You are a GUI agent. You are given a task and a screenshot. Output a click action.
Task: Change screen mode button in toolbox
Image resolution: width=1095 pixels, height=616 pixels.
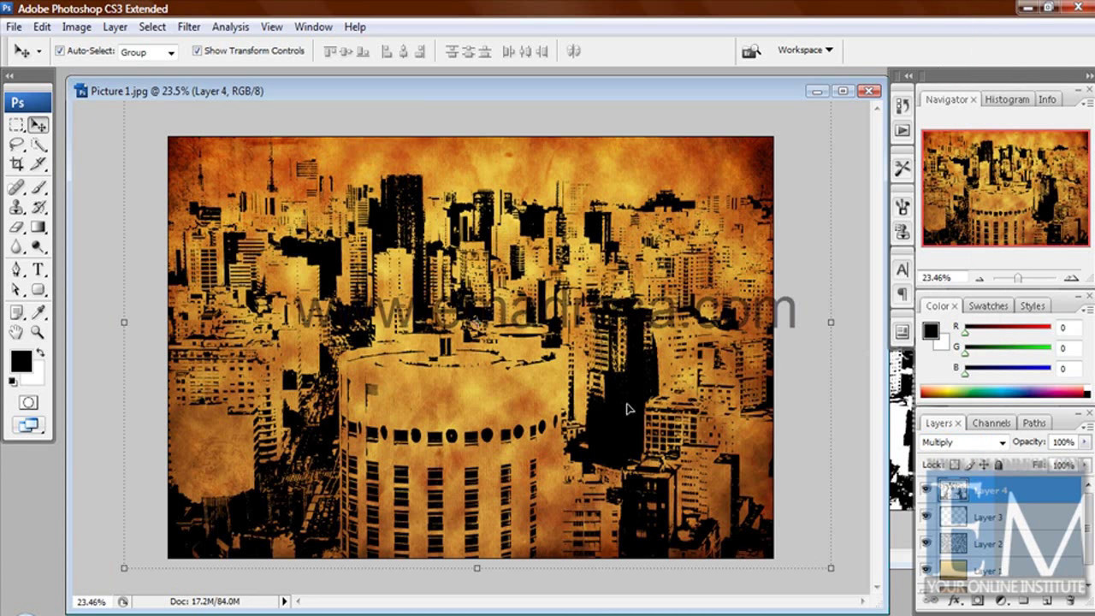[28, 425]
